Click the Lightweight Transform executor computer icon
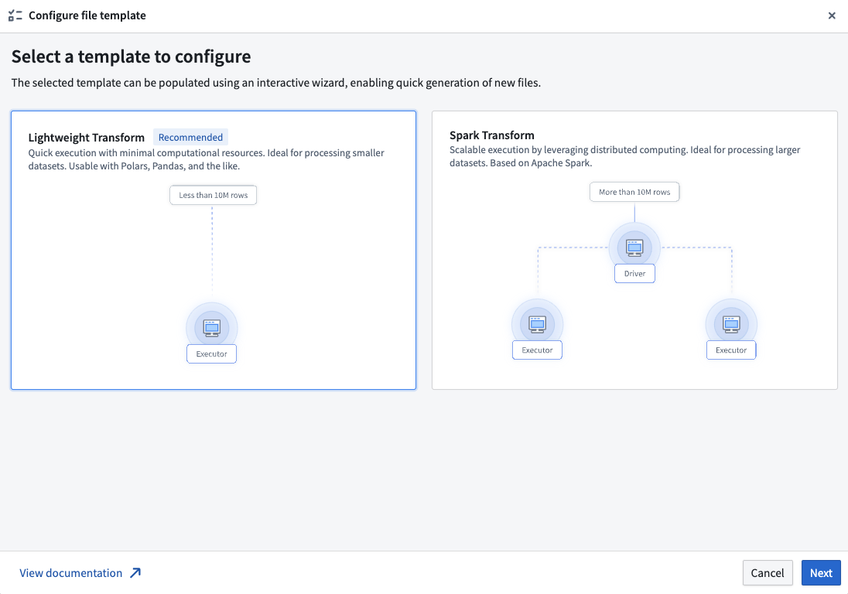 211,327
